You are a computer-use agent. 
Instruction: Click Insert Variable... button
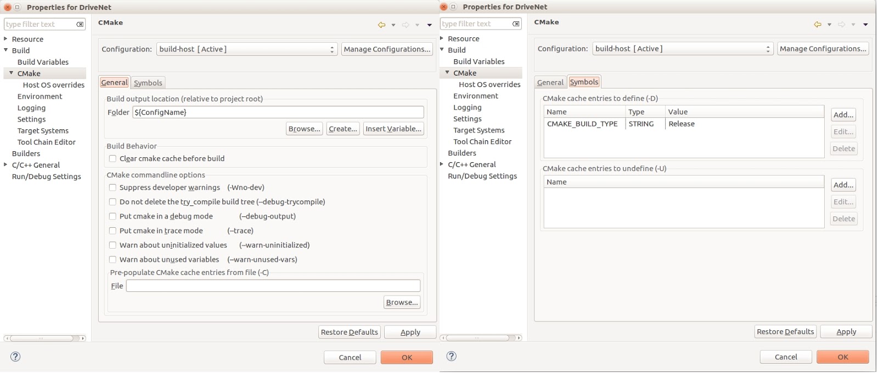click(393, 129)
